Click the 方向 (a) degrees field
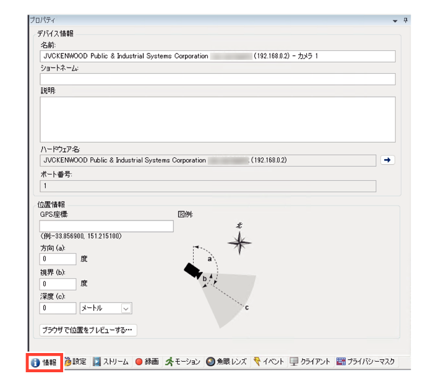The height and width of the screenshot is (384, 438). 58,259
